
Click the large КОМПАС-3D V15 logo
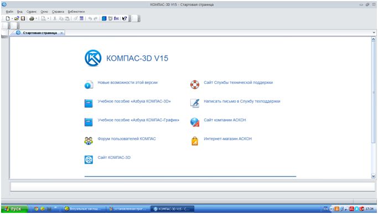(93, 58)
